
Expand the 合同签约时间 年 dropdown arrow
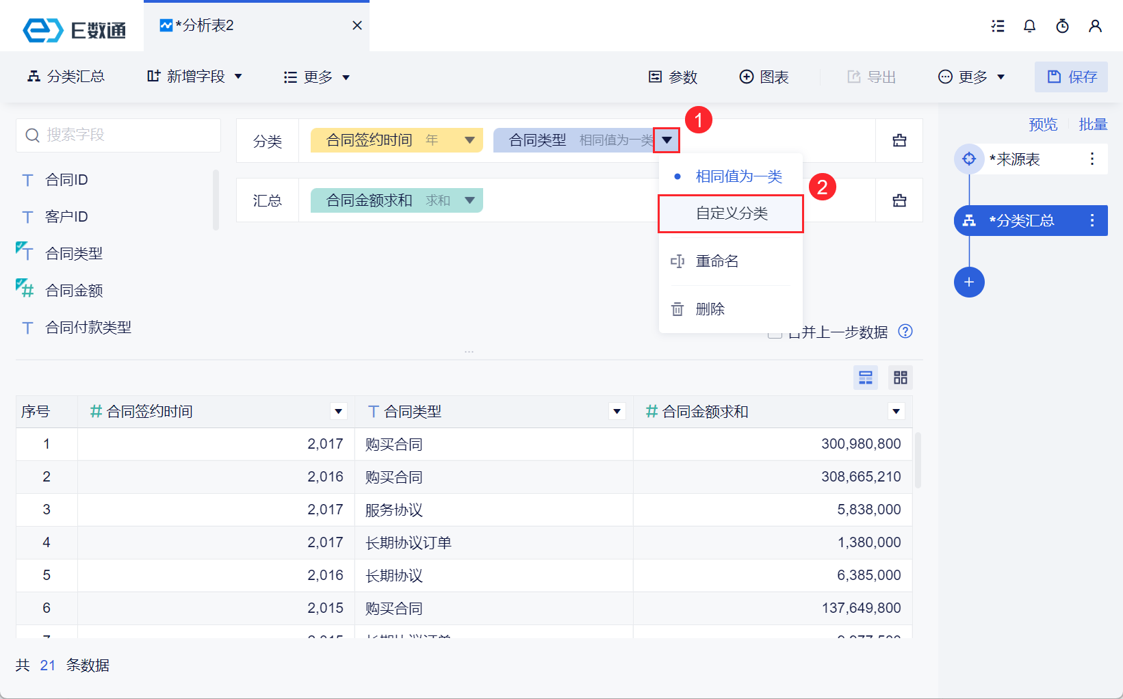469,140
